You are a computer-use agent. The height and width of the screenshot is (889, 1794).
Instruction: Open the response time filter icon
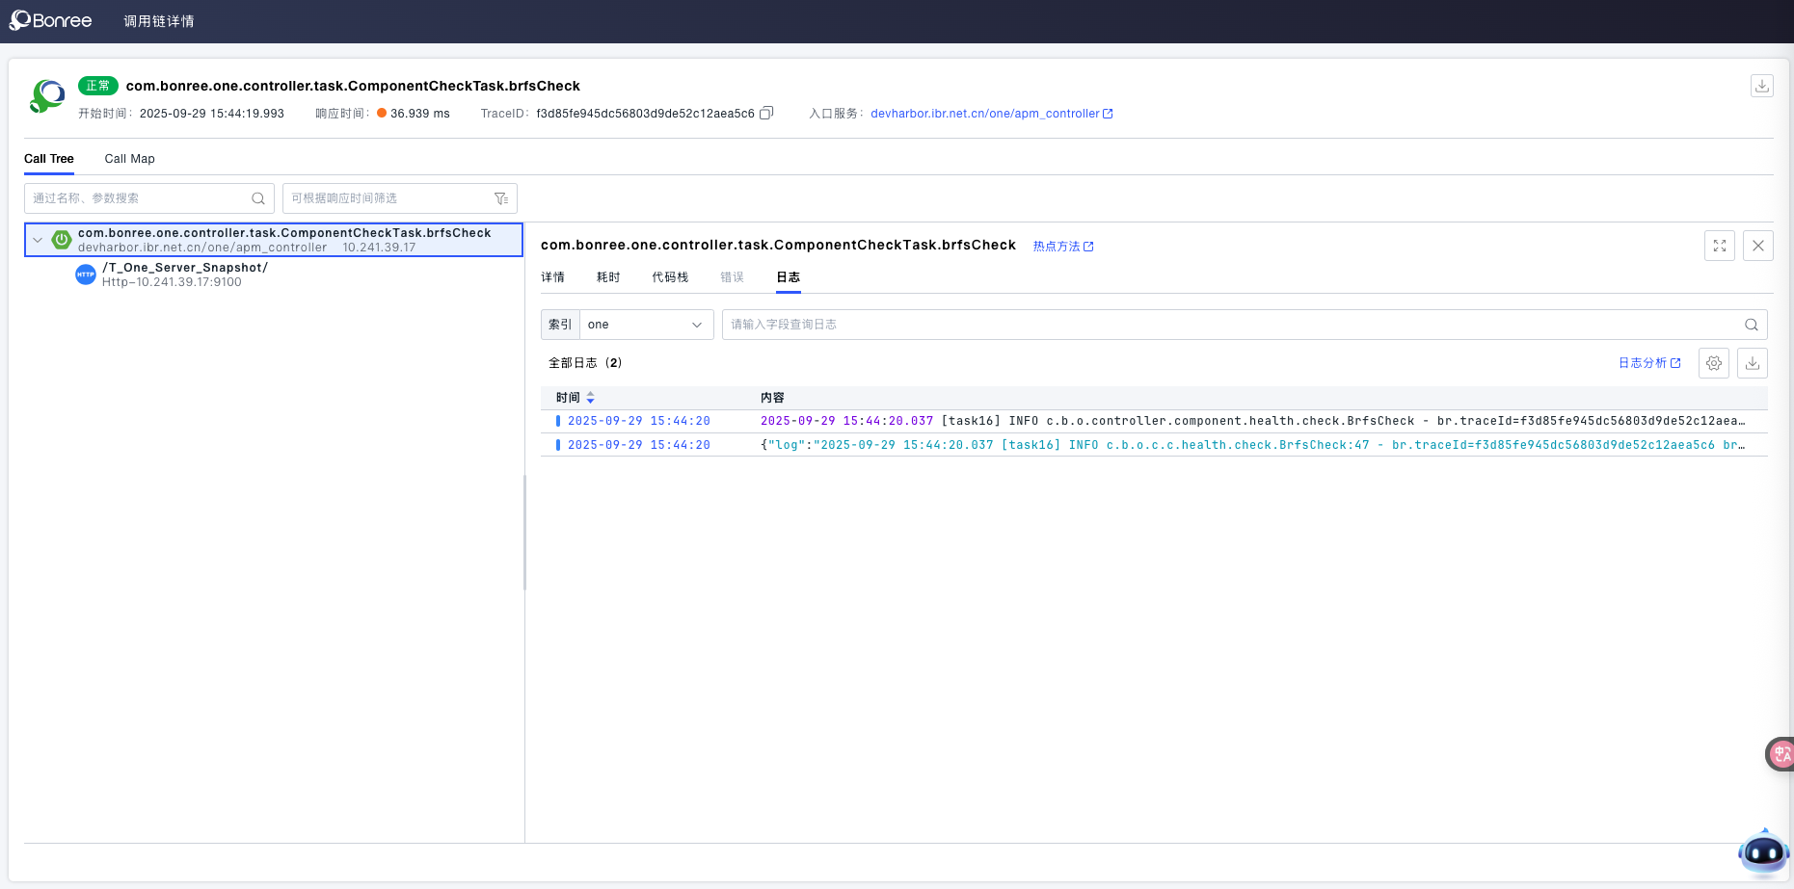tap(501, 198)
